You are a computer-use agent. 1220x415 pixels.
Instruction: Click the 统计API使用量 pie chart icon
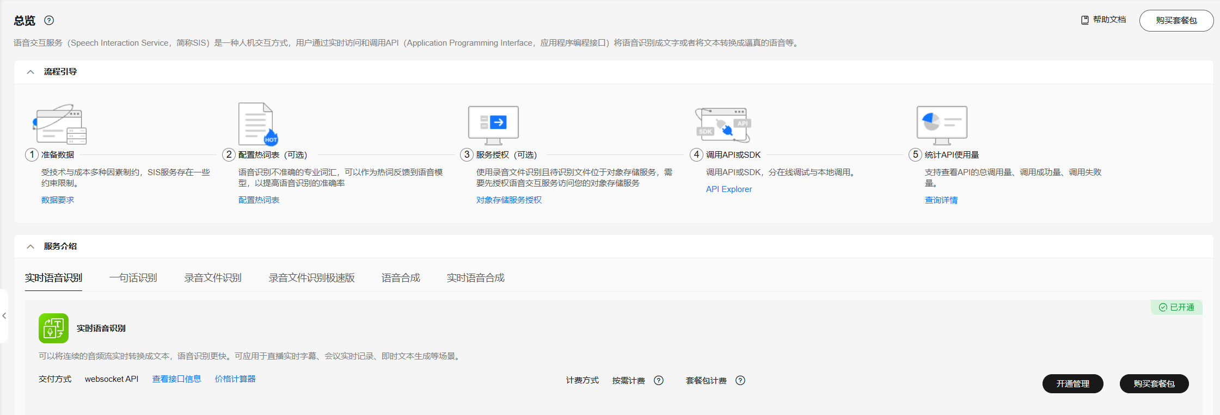tap(942, 125)
